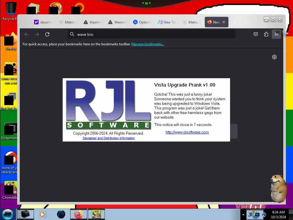
Task: Open the ChomikBox hamster taskbar icon
Action: [96, 214]
